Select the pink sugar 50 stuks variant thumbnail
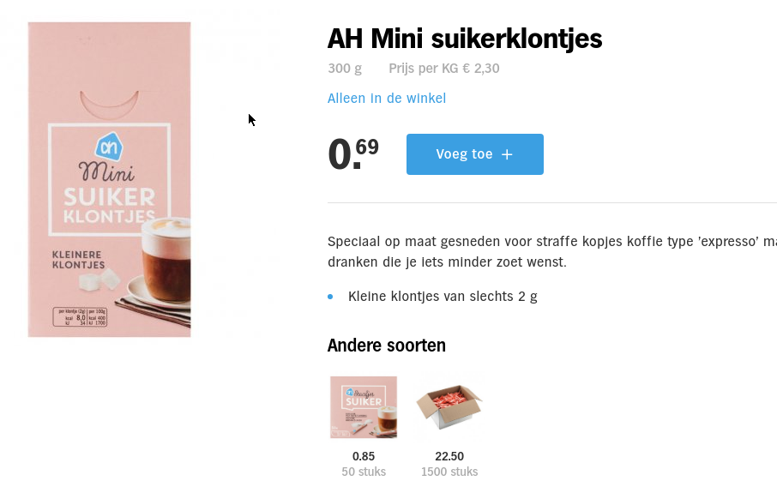This screenshot has height=481, width=777. [364, 407]
